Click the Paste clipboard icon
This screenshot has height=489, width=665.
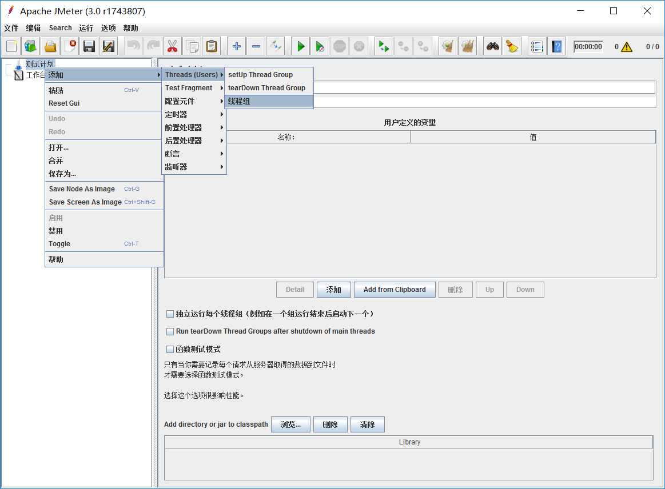[x=211, y=46]
